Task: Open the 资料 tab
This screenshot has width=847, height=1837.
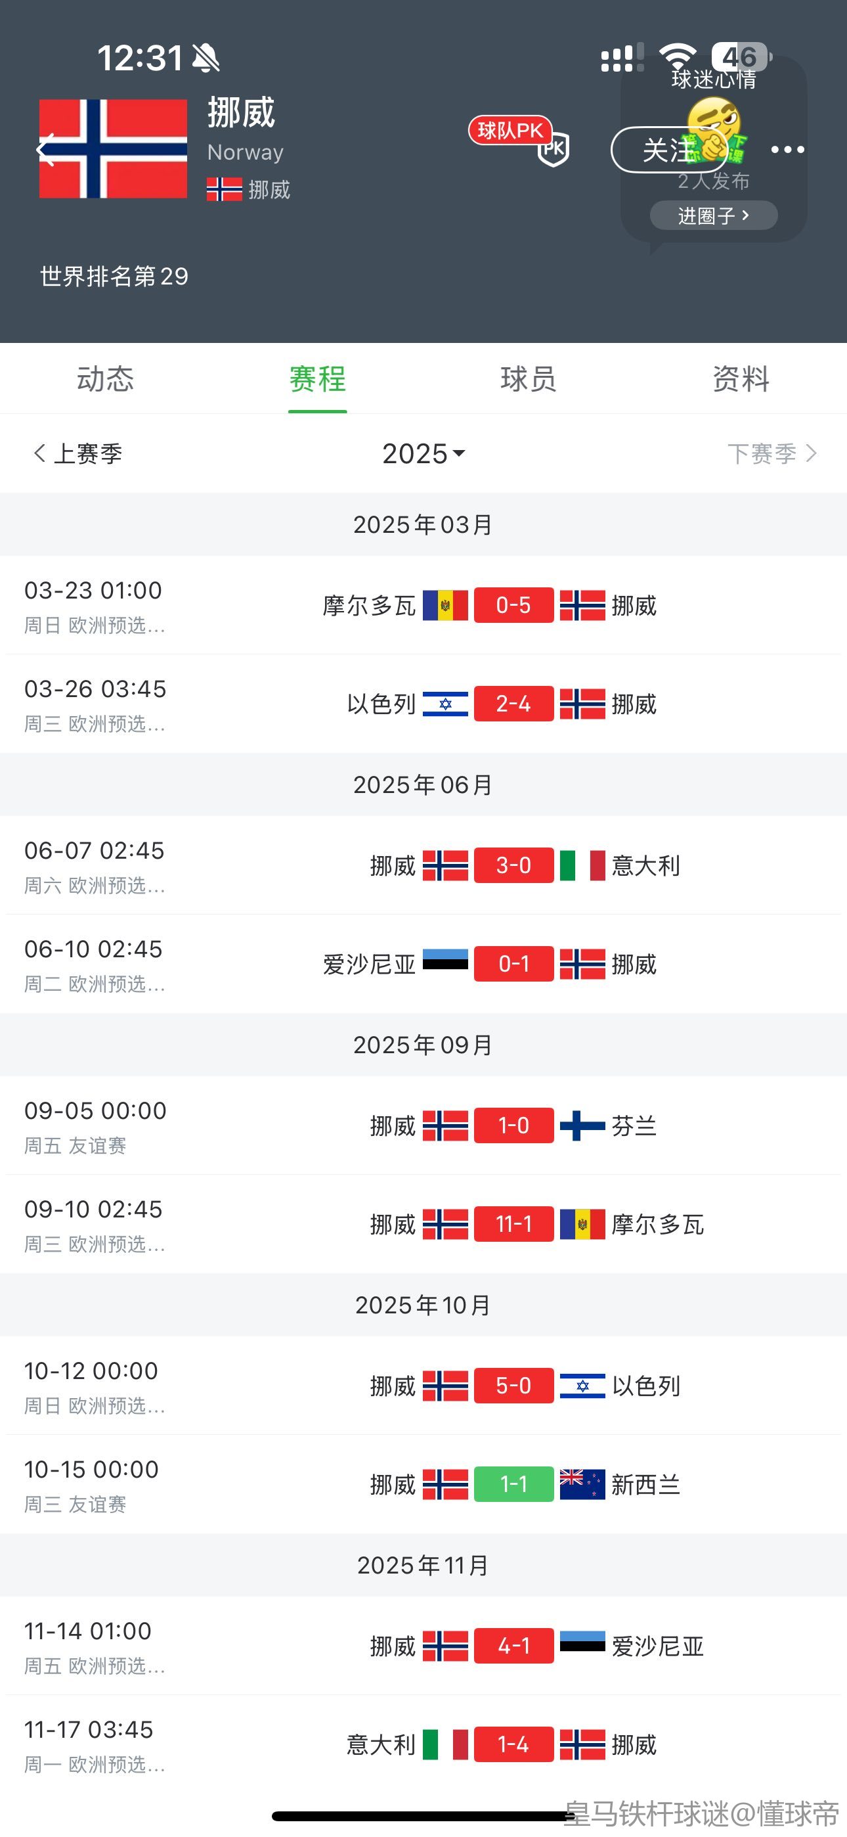Action: 741,378
